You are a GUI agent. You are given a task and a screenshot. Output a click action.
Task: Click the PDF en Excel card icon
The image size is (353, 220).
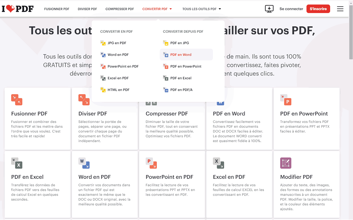click(x=17, y=163)
